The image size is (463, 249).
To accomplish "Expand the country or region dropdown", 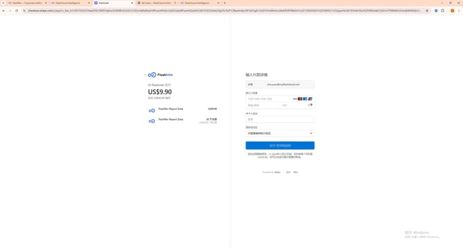I will [280, 133].
